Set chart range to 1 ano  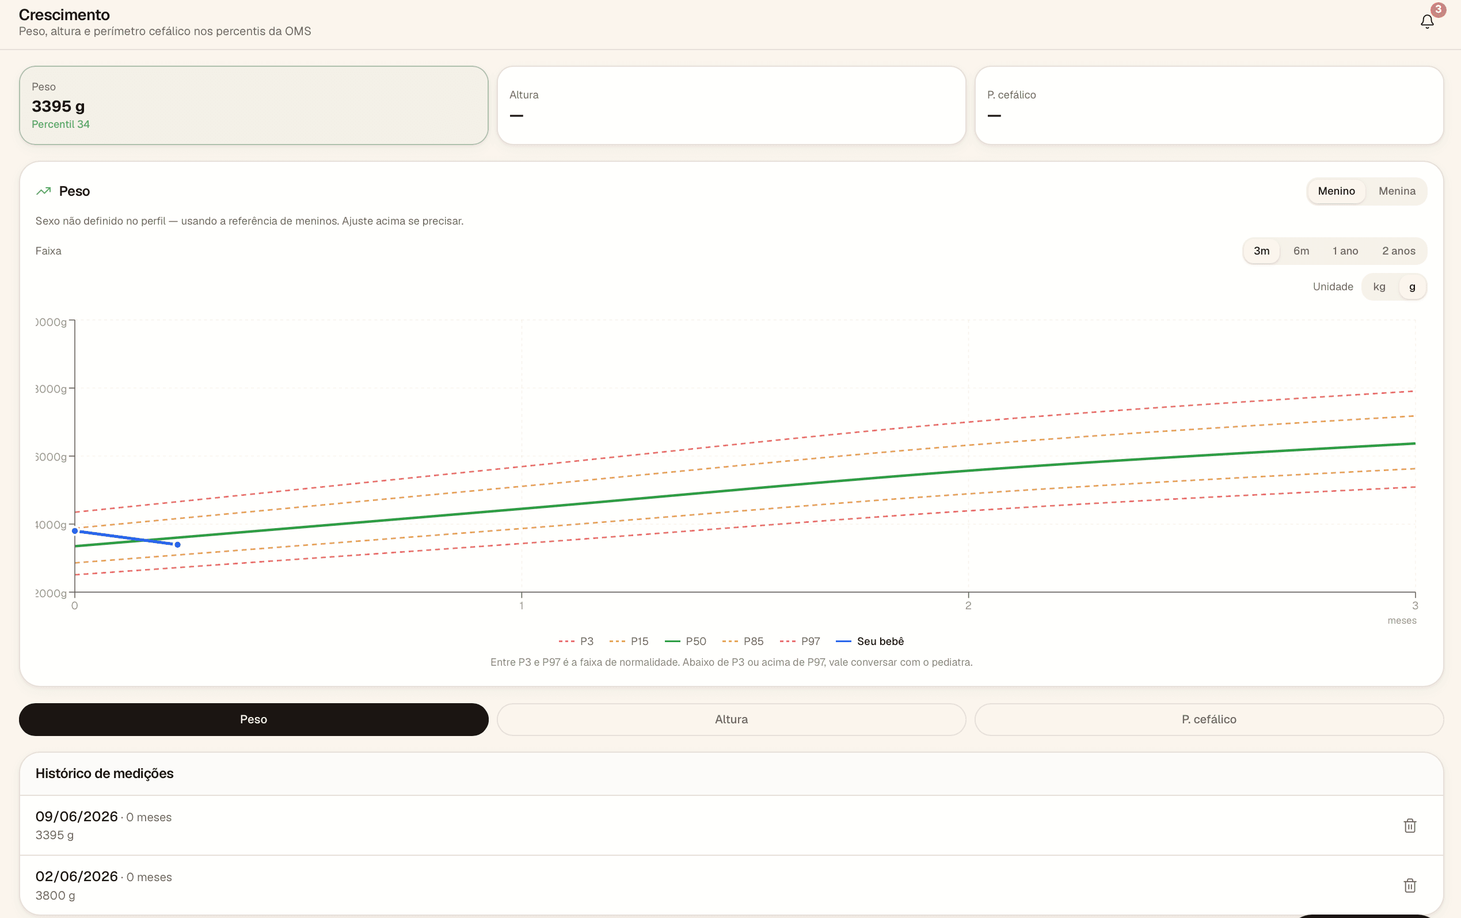tap(1345, 251)
